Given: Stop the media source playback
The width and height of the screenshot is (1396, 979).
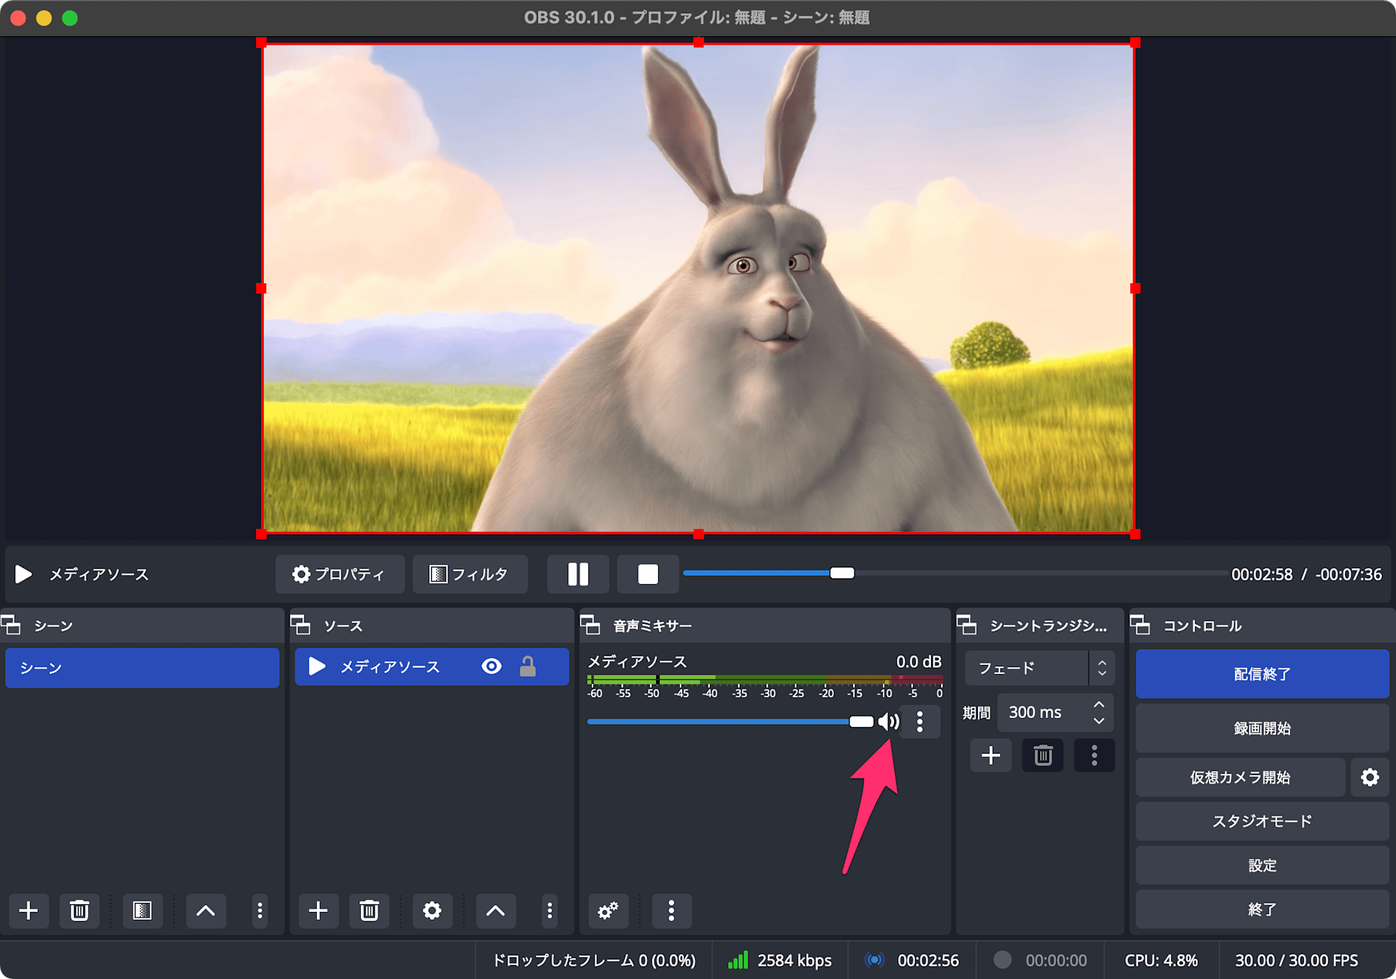Looking at the screenshot, I should pyautogui.click(x=648, y=574).
